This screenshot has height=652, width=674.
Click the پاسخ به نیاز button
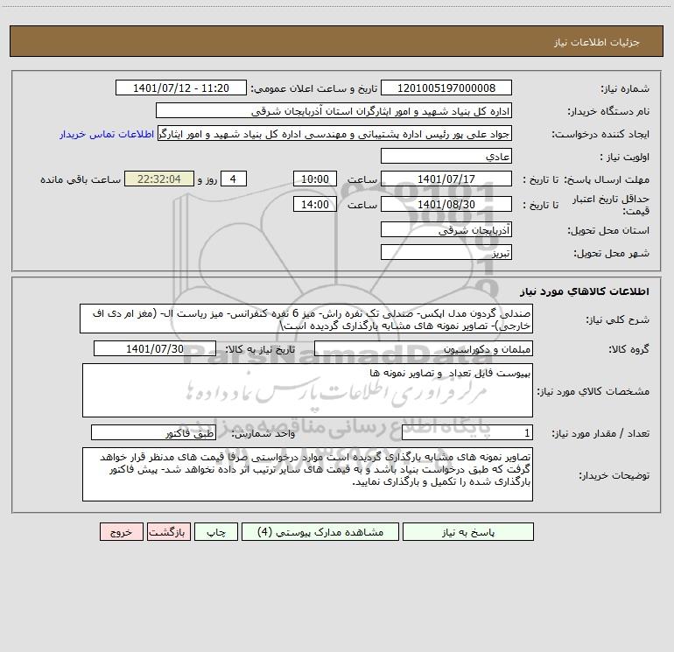(468, 531)
